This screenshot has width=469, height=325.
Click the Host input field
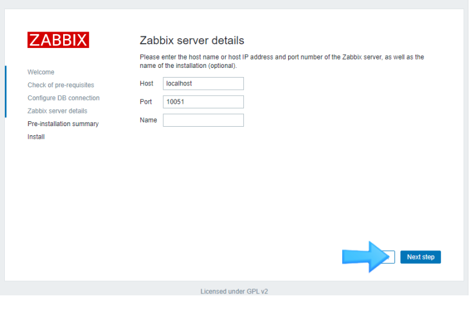(x=203, y=84)
